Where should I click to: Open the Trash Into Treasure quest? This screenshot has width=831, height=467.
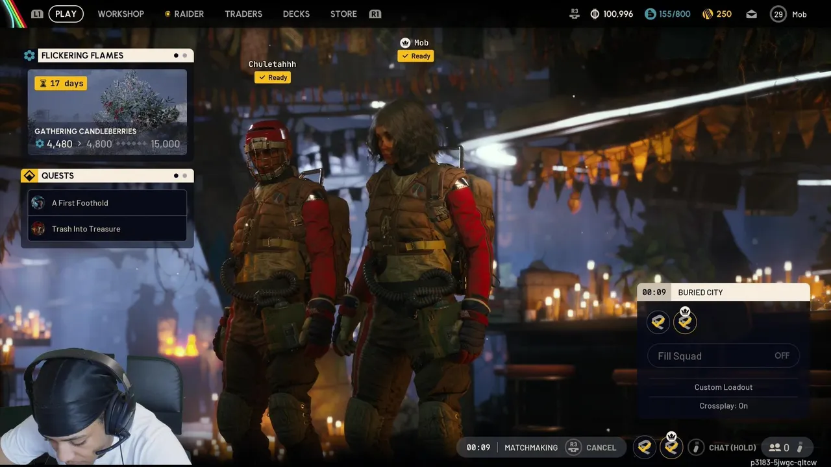tap(107, 229)
